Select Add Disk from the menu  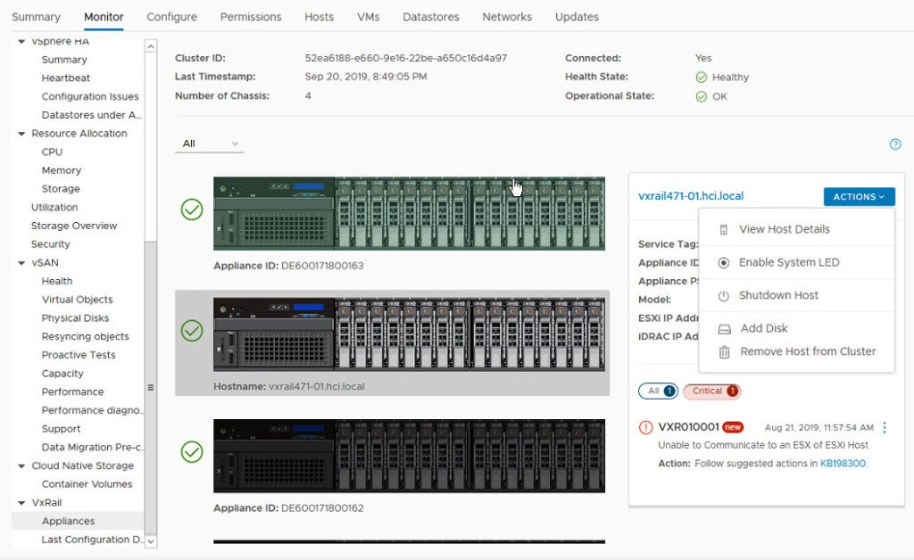point(797,328)
